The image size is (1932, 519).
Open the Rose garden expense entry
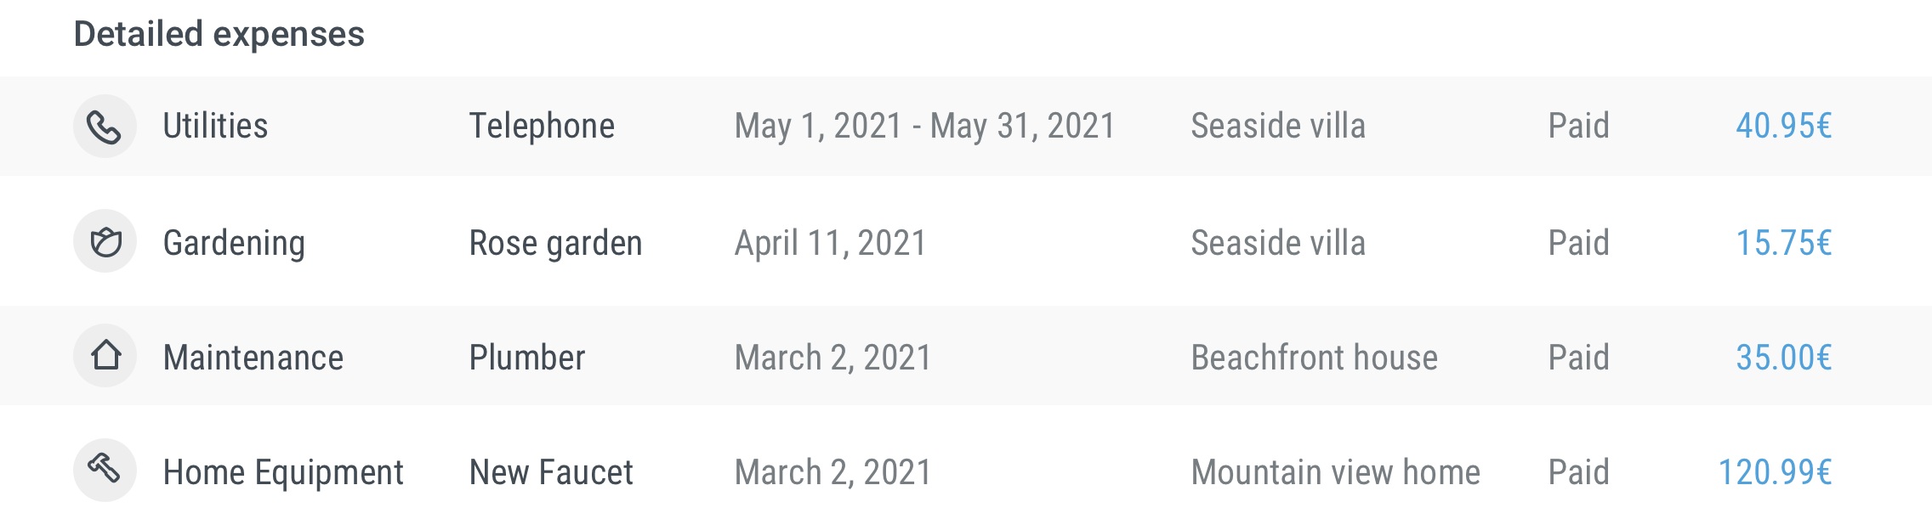[555, 244]
